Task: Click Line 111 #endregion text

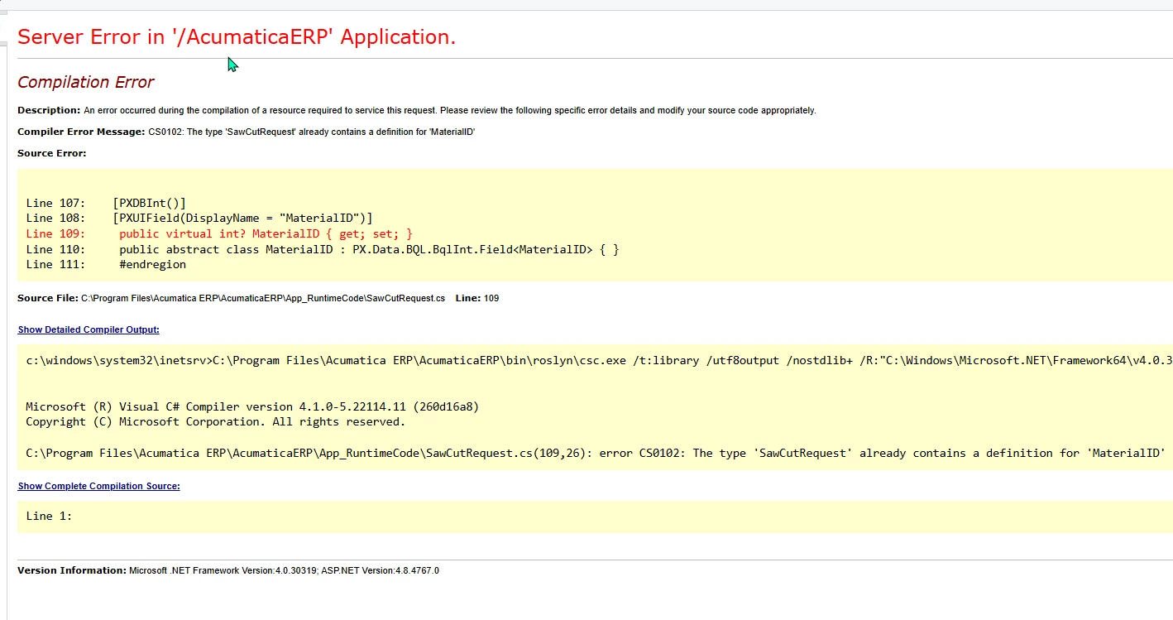Action: [x=106, y=265]
